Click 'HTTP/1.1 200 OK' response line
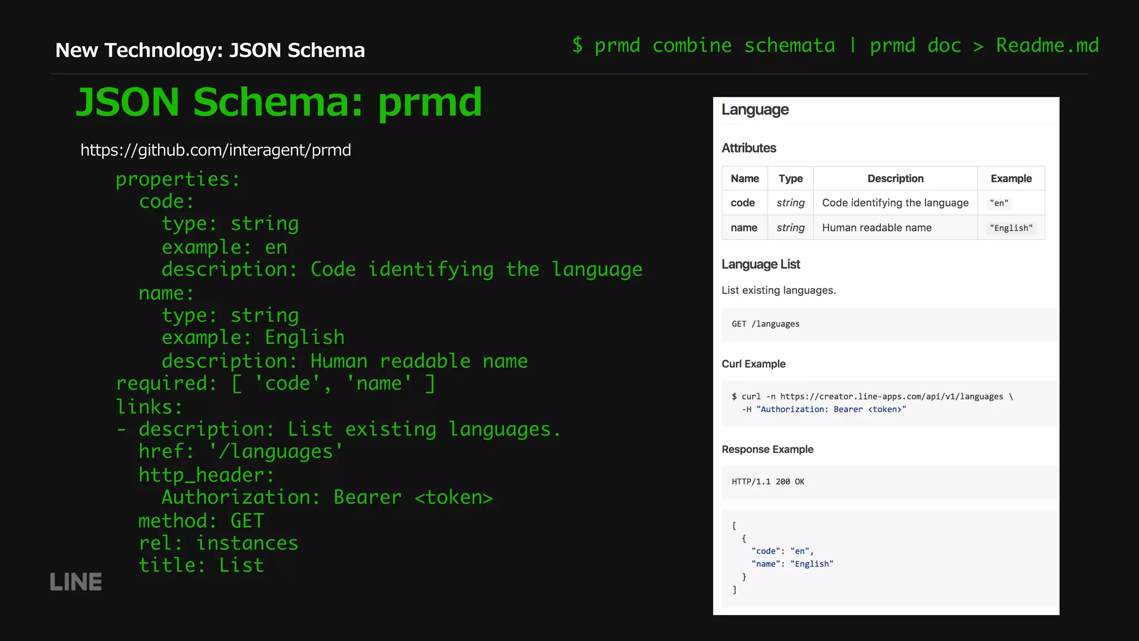The width and height of the screenshot is (1139, 641). (x=768, y=482)
